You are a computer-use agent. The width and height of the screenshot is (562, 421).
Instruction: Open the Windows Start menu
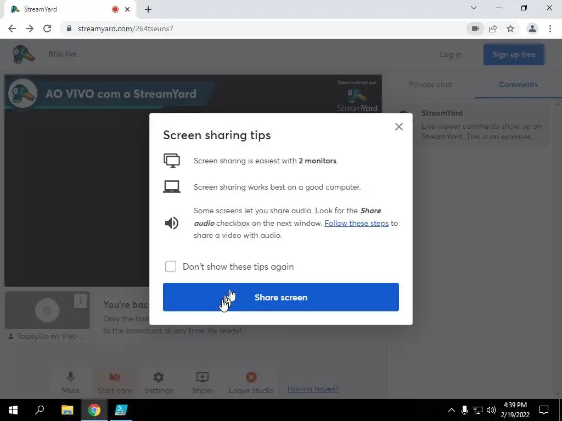click(13, 410)
